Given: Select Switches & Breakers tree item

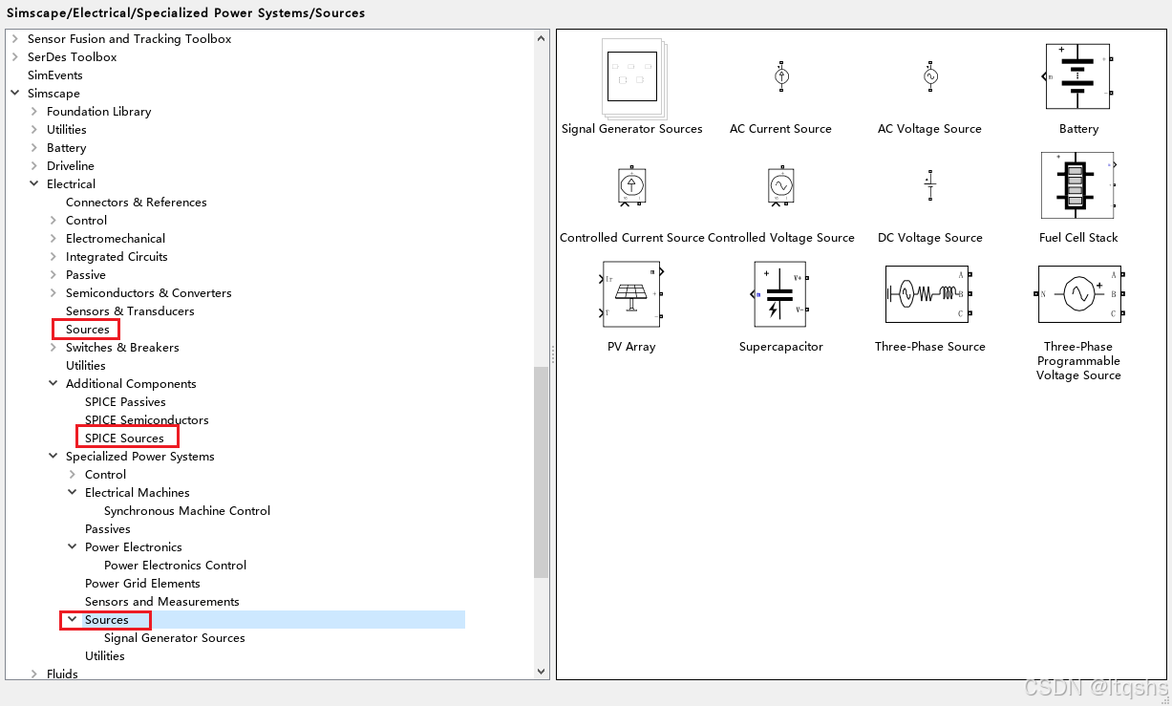Looking at the screenshot, I should click(x=122, y=348).
